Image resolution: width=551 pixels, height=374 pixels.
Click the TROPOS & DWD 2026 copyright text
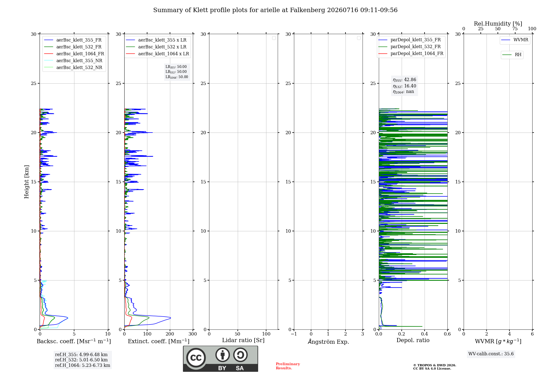click(x=434, y=365)
